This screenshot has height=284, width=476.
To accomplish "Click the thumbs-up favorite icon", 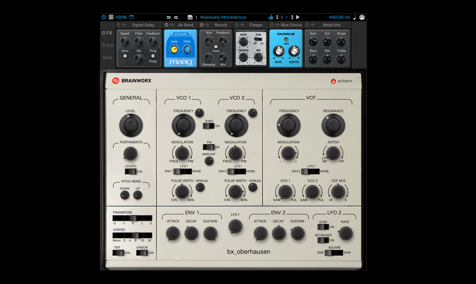I will pyautogui.click(x=271, y=17).
